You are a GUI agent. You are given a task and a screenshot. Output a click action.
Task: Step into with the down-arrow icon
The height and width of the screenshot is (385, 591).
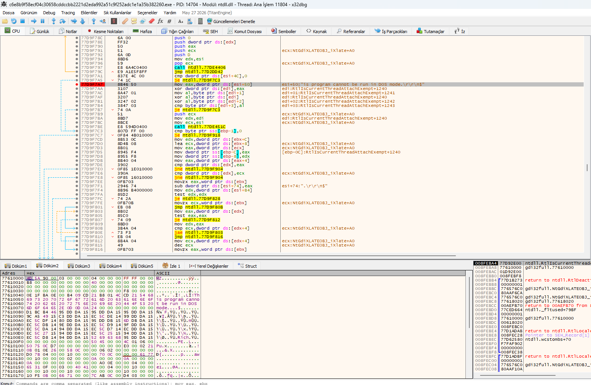[x=54, y=21]
